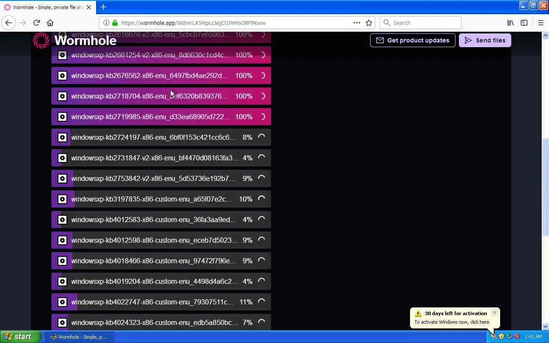
Task: Click the 11% value on kb4022747 row
Action: point(246,302)
